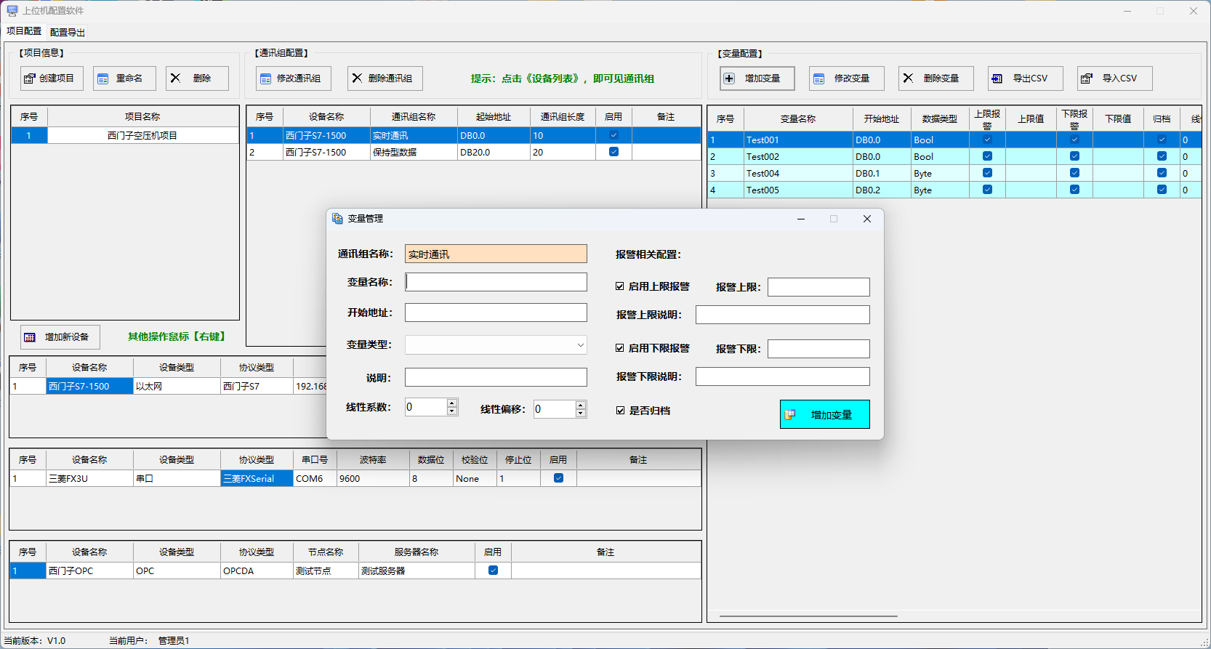Click the cyan 增加变量 button in dialog
This screenshot has width=1211, height=649.
(824, 414)
